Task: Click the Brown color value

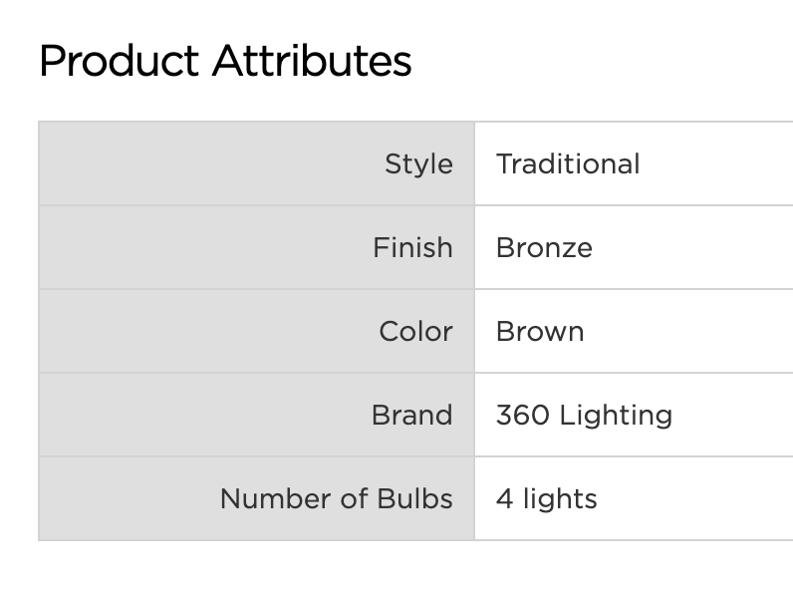Action: (540, 331)
